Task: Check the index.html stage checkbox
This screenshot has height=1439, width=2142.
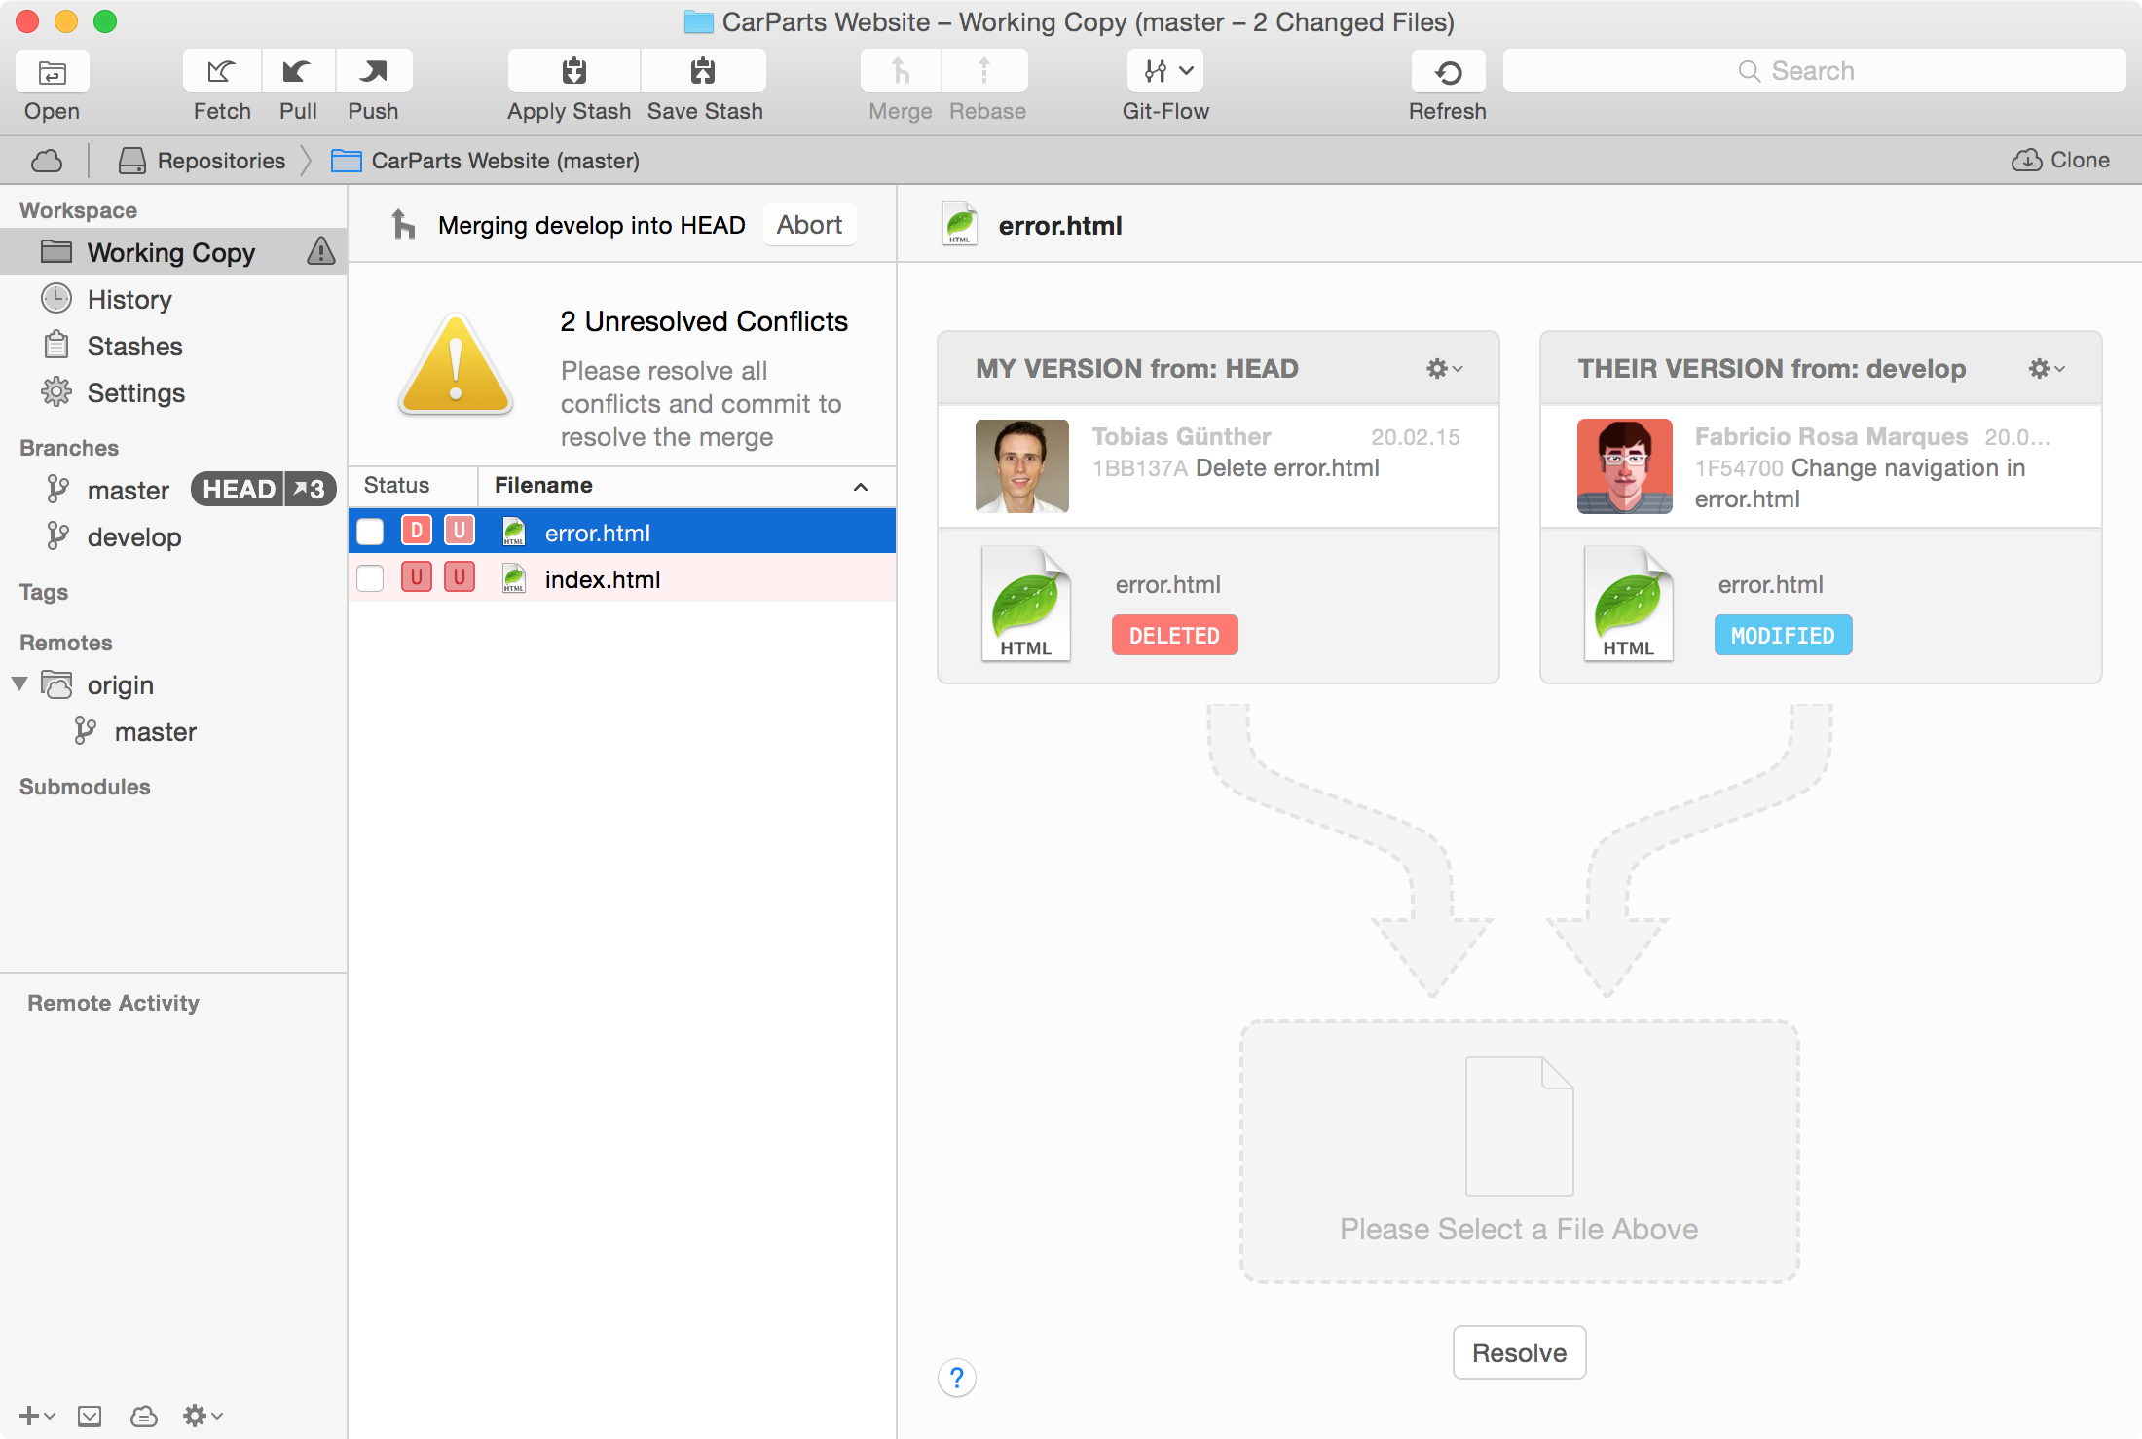Action: pyautogui.click(x=370, y=578)
